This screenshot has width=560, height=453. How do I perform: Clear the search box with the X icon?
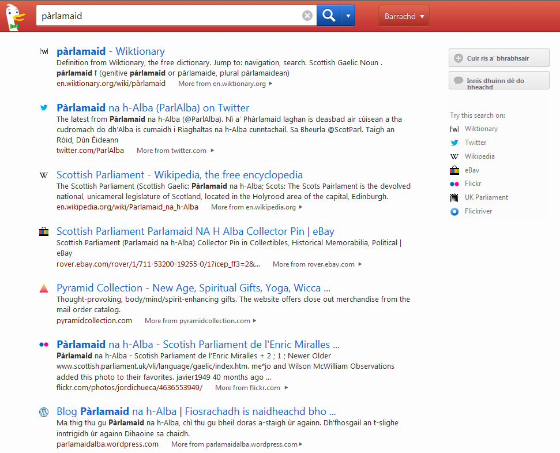pos(307,16)
